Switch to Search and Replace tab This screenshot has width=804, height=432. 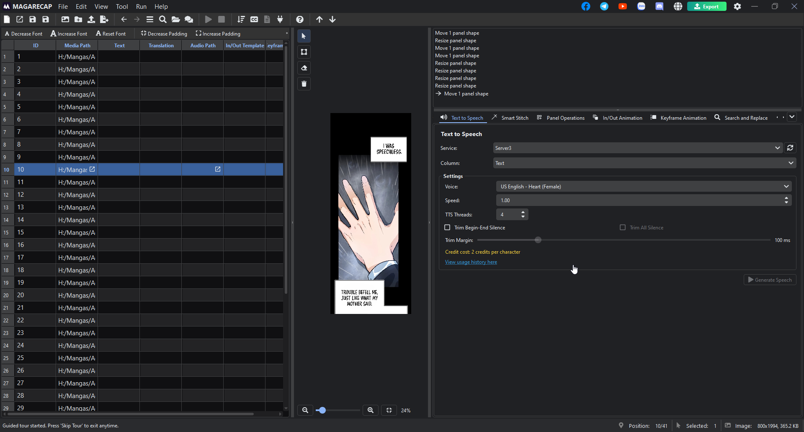click(741, 118)
